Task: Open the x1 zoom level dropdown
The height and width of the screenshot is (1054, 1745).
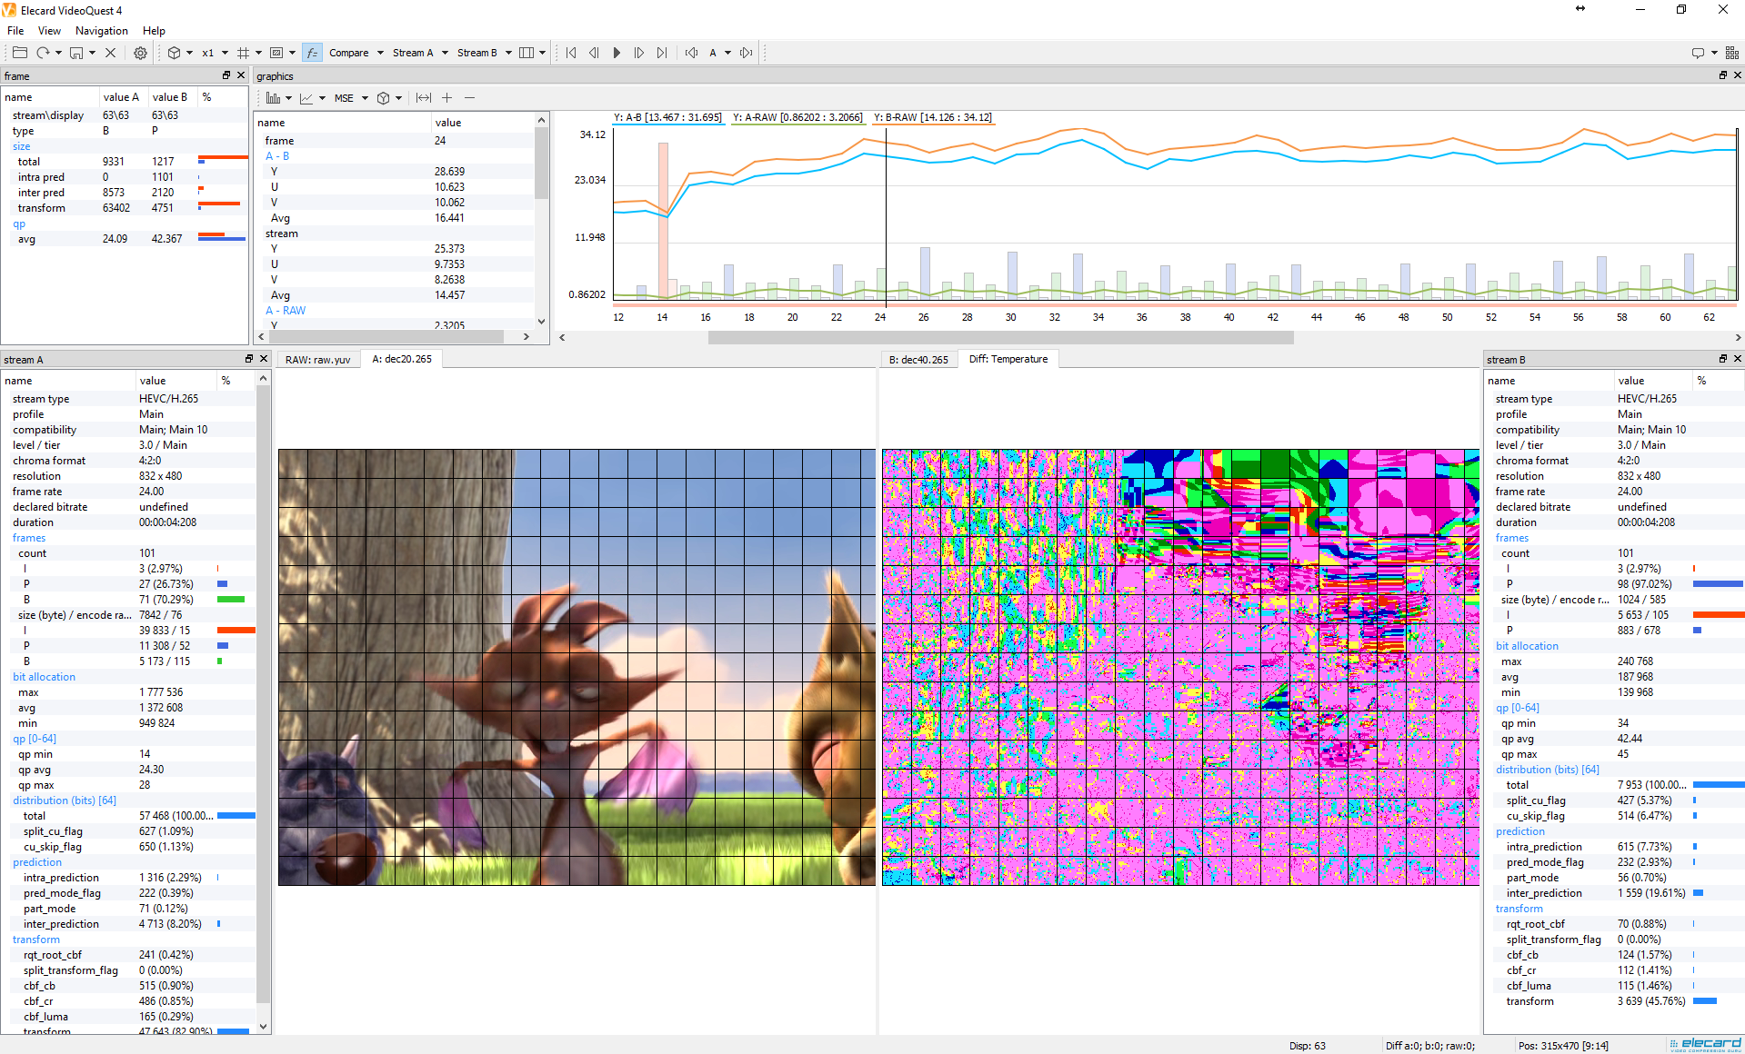Action: coord(216,53)
